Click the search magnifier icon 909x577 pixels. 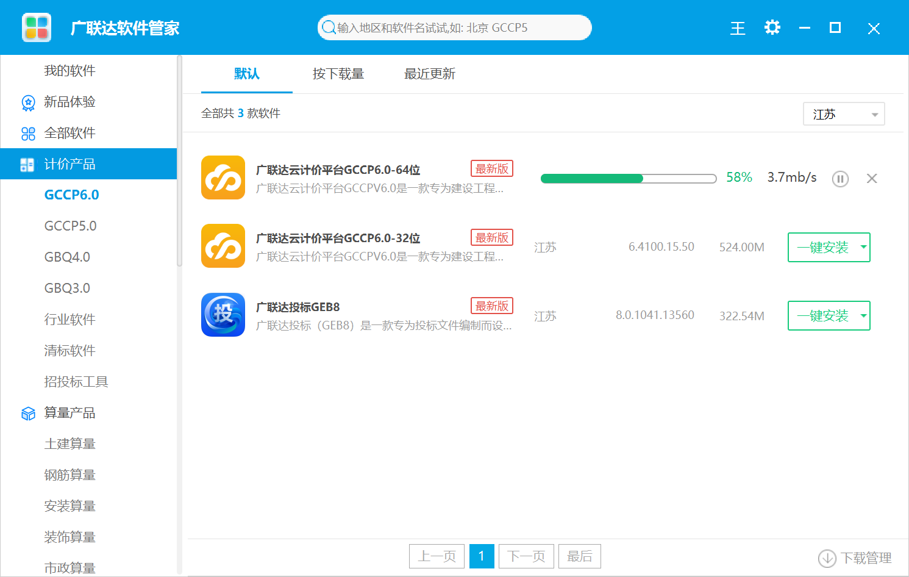click(329, 27)
